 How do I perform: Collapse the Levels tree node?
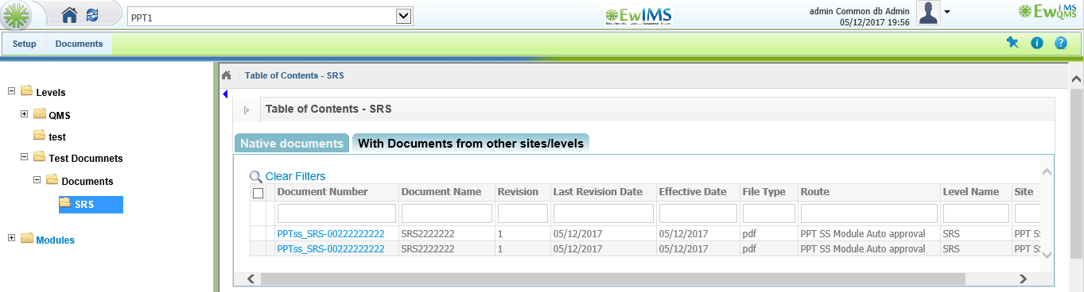click(11, 92)
